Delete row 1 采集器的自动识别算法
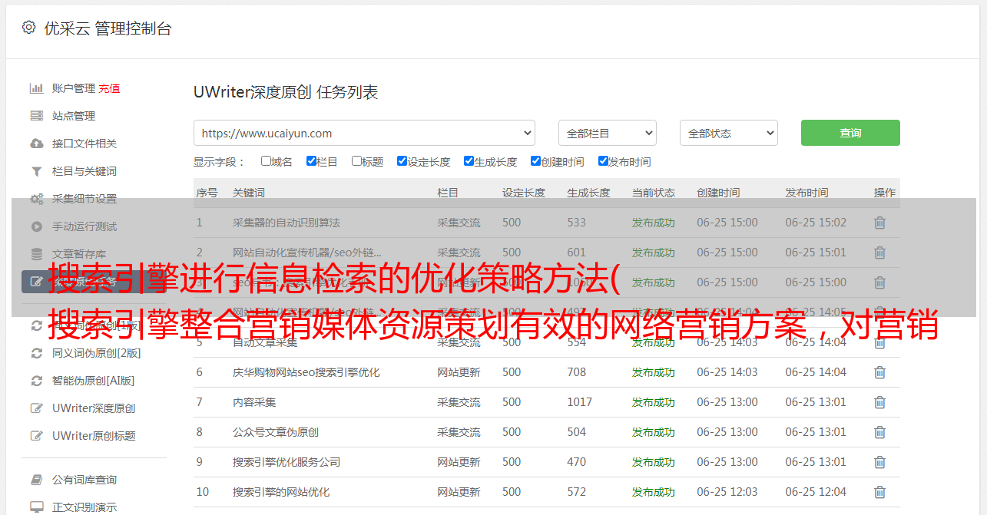This screenshot has width=987, height=515. (x=879, y=223)
